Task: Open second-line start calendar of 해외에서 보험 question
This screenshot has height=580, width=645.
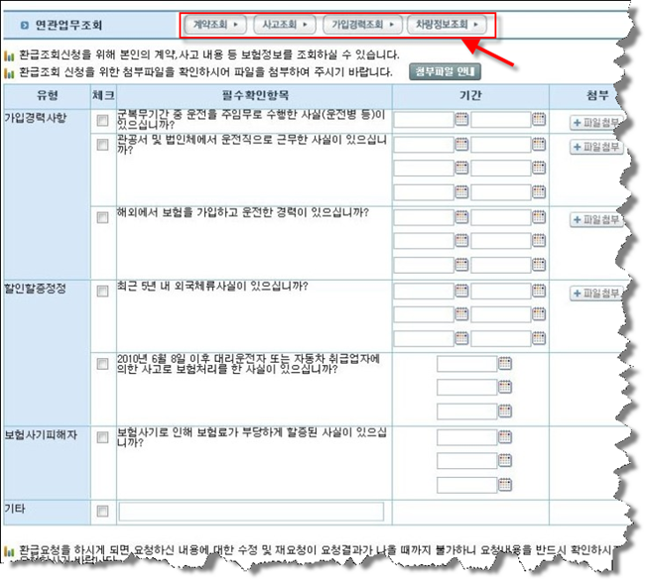Action: coord(461,241)
